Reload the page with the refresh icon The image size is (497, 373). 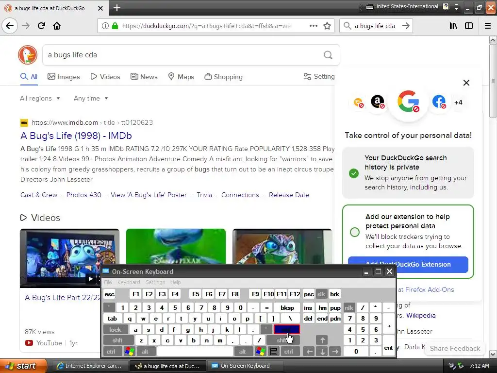point(41,26)
